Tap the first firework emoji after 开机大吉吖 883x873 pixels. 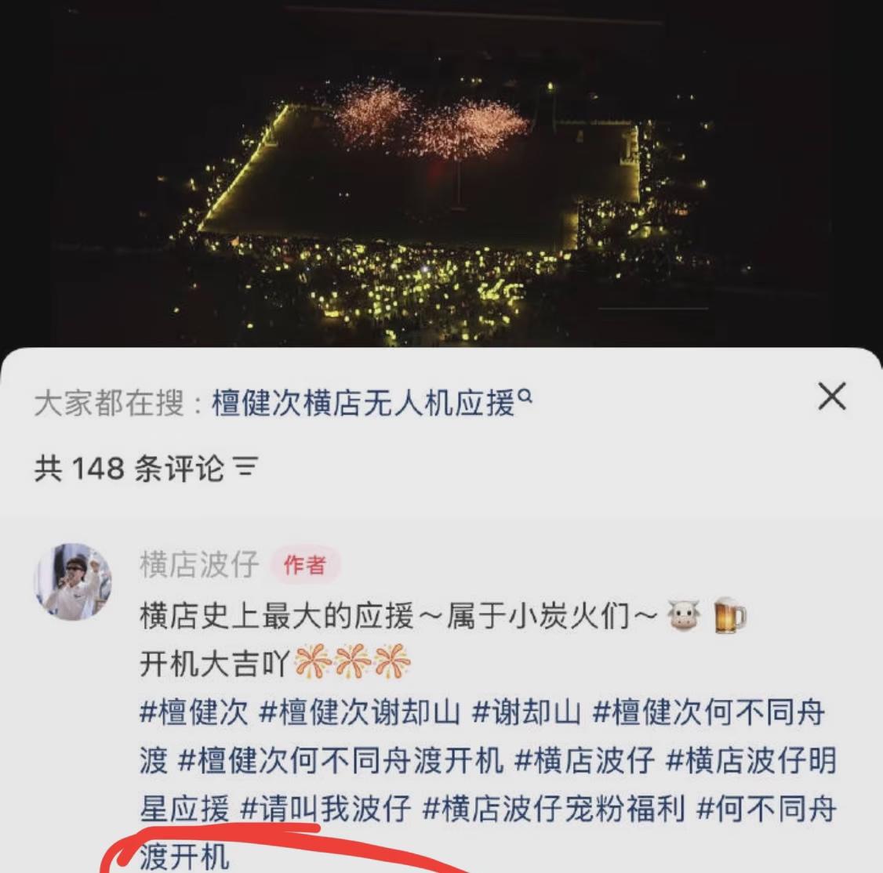[x=313, y=662]
